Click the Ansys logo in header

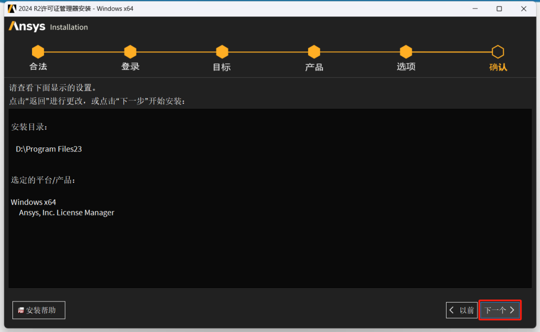tap(27, 26)
